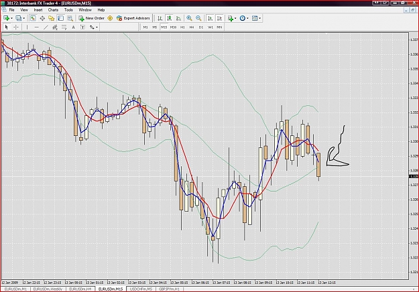The height and width of the screenshot is (292, 419).
Task: Toggle the Terminal panel icon
Action: (x=60, y=18)
